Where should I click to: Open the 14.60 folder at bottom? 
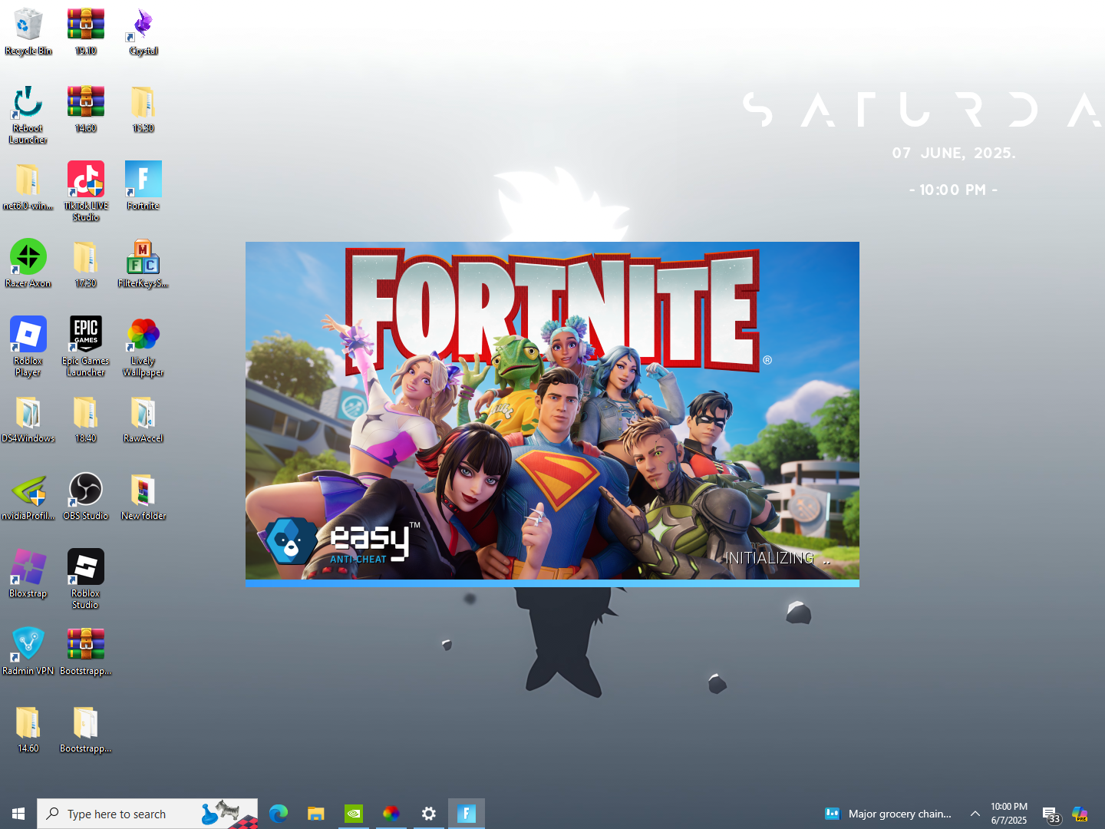[28, 729]
